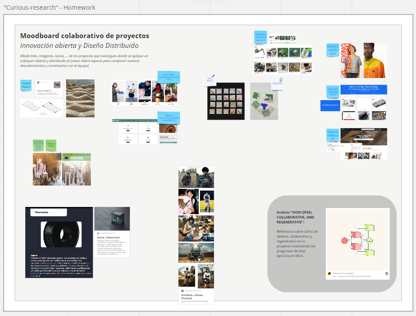Screen dimensions: 416x316
Task: Select the green sticky note with blue link text
Action: pos(38,145)
